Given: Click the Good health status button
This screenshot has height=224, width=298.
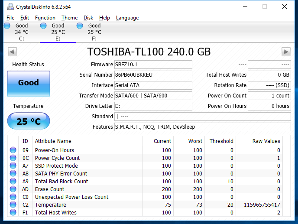Looking at the screenshot, I should pos(29,83).
